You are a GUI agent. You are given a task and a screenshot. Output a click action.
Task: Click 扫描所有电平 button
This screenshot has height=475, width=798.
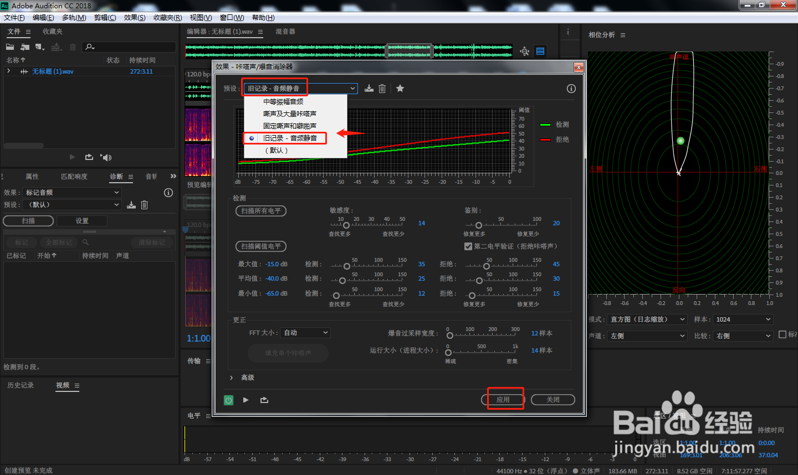click(x=261, y=211)
